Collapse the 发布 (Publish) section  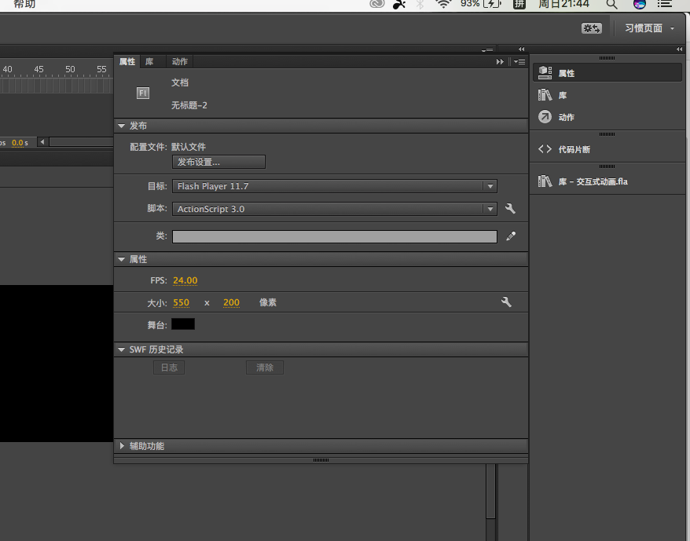122,126
